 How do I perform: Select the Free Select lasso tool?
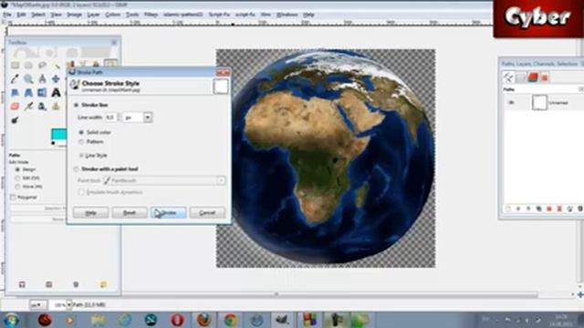pyautogui.click(x=43, y=66)
